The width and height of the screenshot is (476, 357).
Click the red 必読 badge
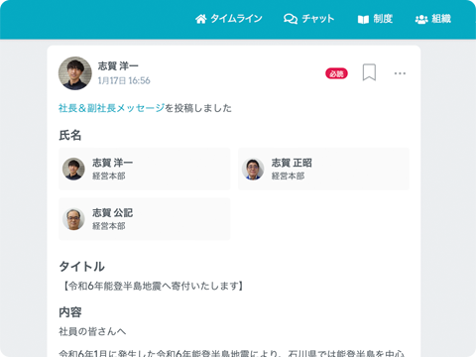[x=336, y=73]
